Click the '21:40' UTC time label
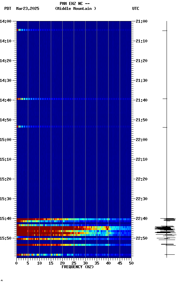Screen dimensions: 181x284 [x=142, y=100]
